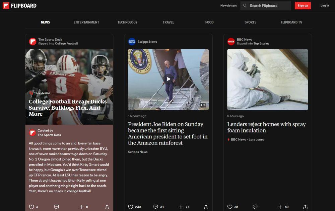335x211 pixels.
Task: Share the College Football Recap storyboard
Action: pyautogui.click(x=107, y=207)
